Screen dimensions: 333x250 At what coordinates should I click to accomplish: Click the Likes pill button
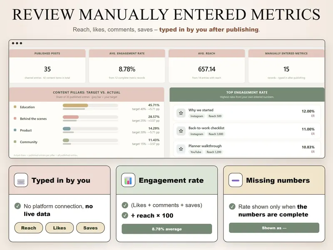(60, 228)
